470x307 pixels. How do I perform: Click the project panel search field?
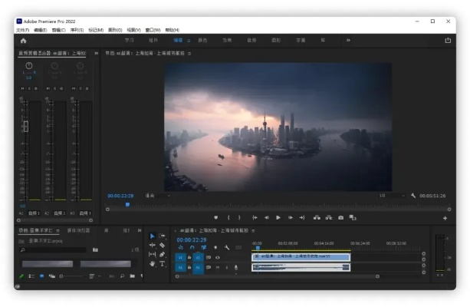(x=54, y=249)
